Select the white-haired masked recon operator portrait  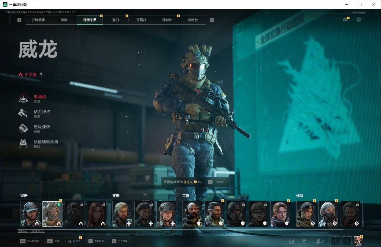pyautogui.click(x=328, y=214)
